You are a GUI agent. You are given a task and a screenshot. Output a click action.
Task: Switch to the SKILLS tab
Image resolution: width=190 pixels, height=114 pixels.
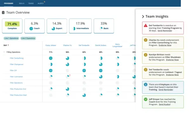[22, 3]
